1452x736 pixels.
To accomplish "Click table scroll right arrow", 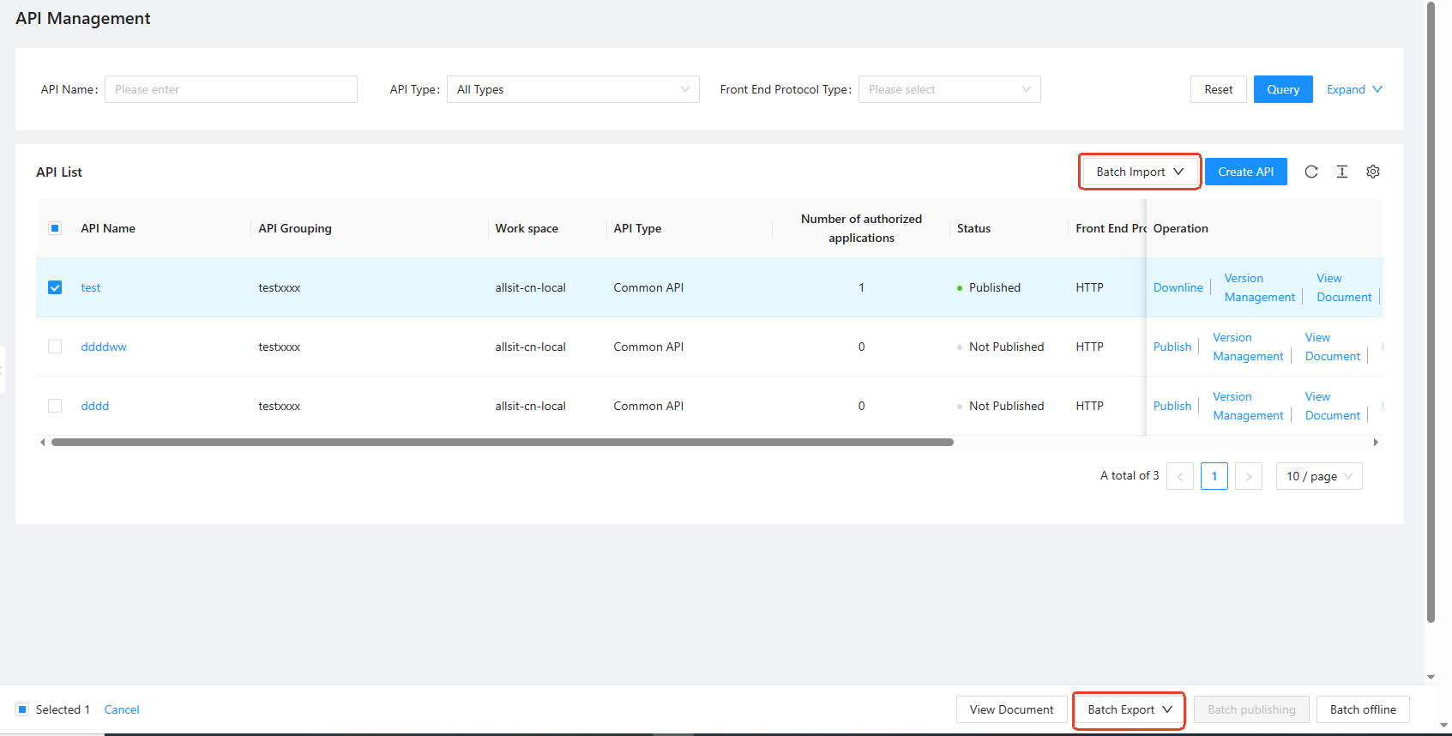I will [x=1376, y=443].
